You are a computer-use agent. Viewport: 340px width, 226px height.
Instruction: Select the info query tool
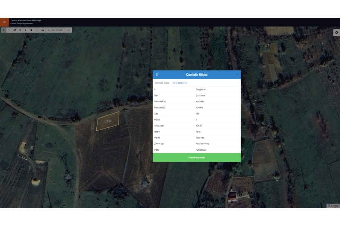point(26,30)
